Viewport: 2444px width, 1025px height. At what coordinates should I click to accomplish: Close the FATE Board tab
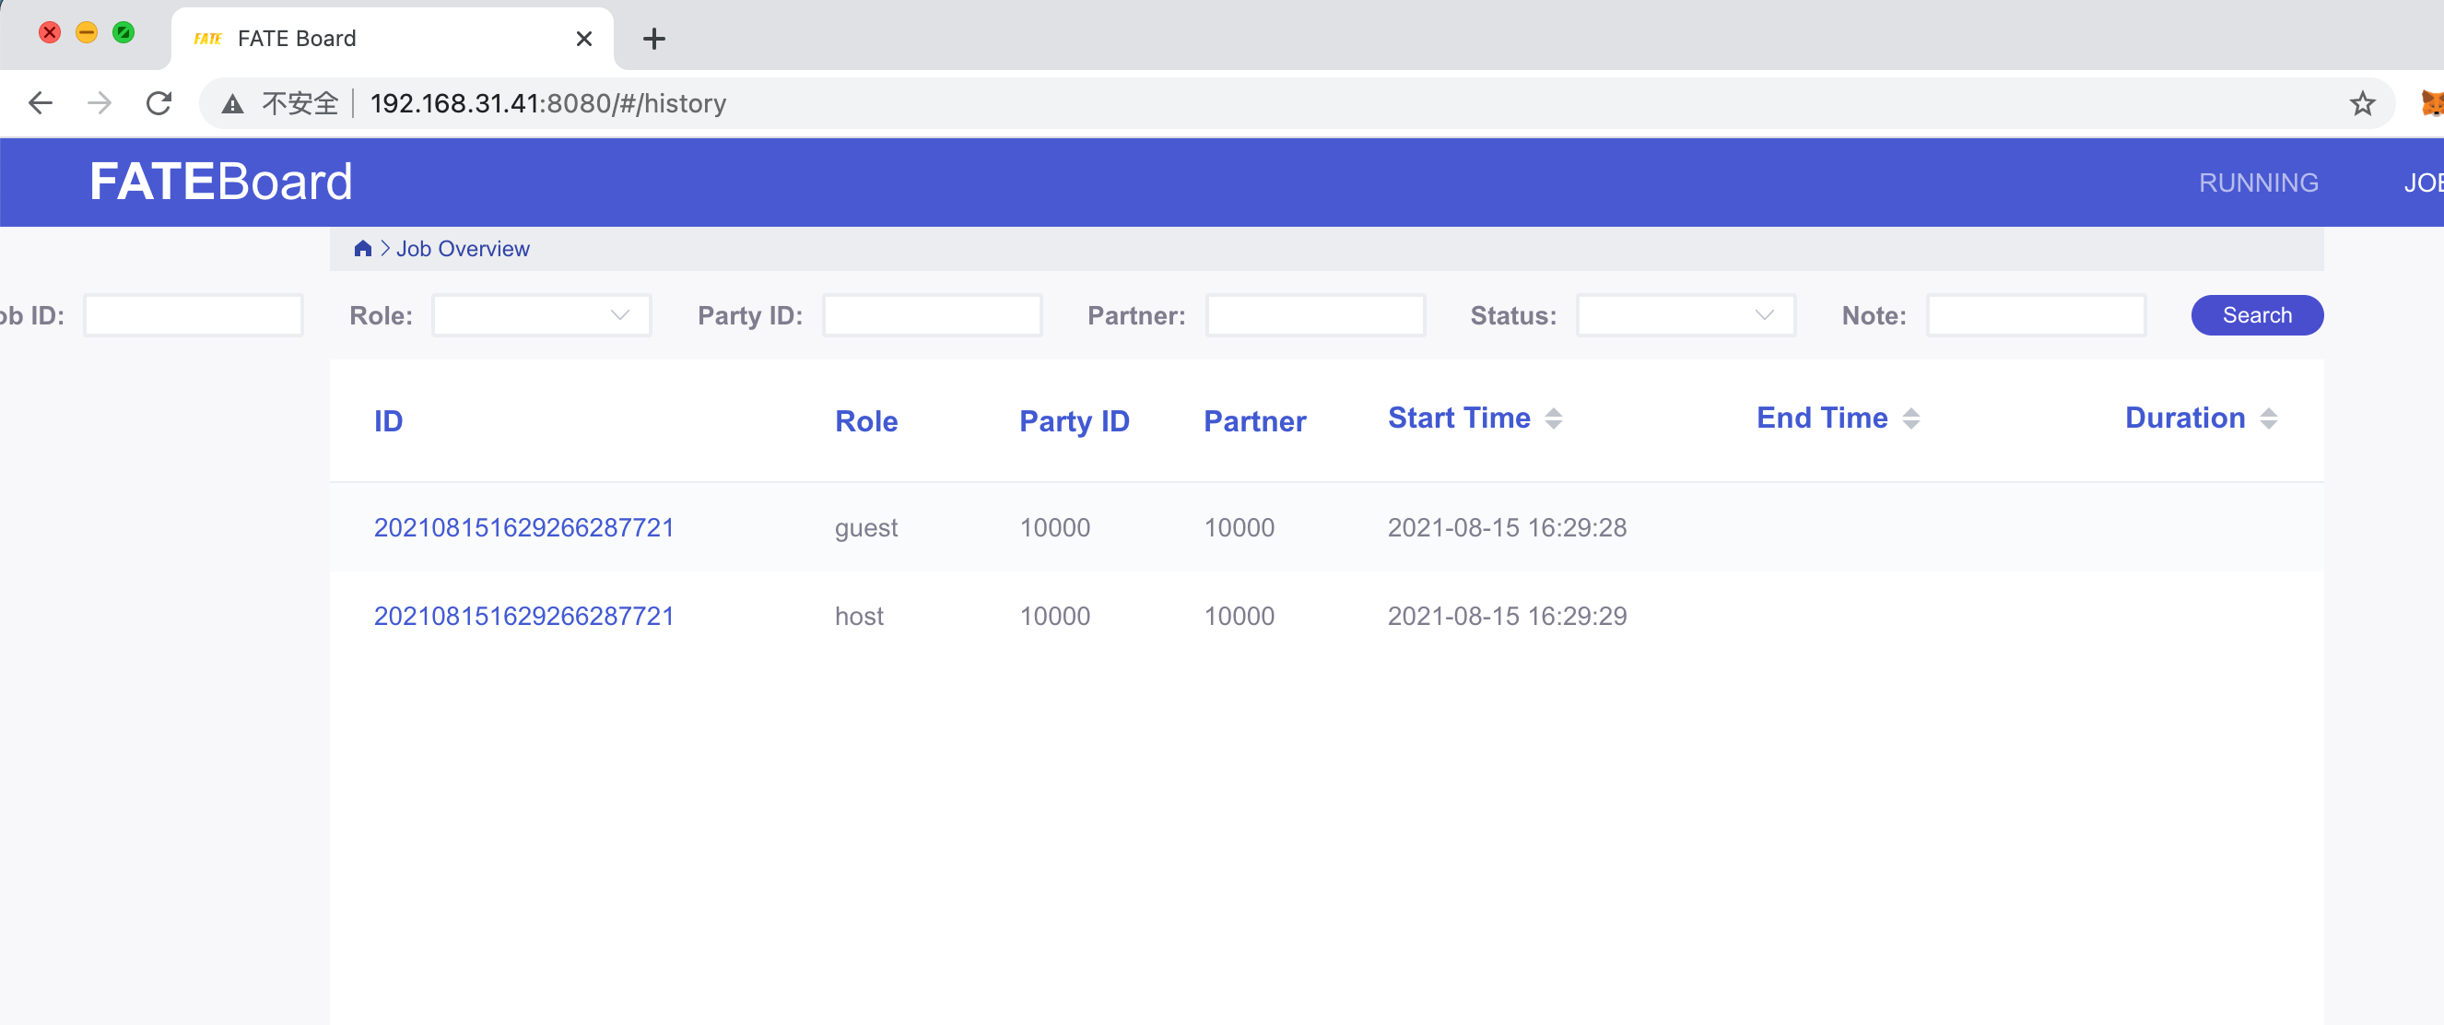pyautogui.click(x=583, y=39)
